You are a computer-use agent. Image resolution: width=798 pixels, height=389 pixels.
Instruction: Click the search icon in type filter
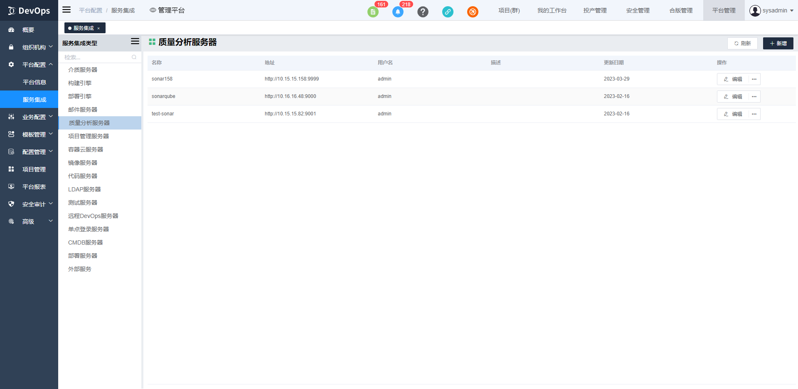[134, 57]
